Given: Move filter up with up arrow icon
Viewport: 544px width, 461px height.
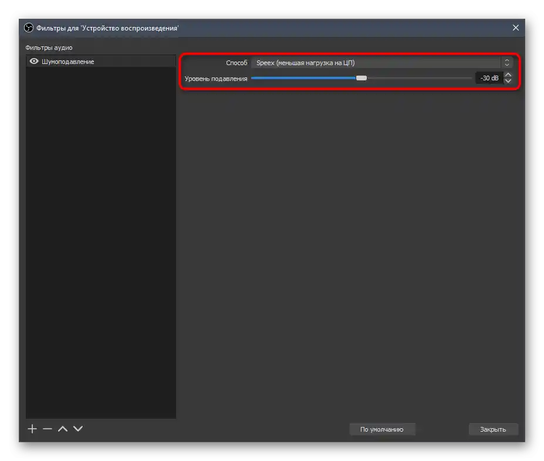Looking at the screenshot, I should [63, 429].
